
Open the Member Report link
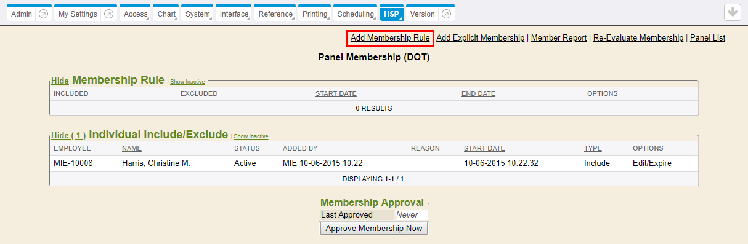[559, 37]
